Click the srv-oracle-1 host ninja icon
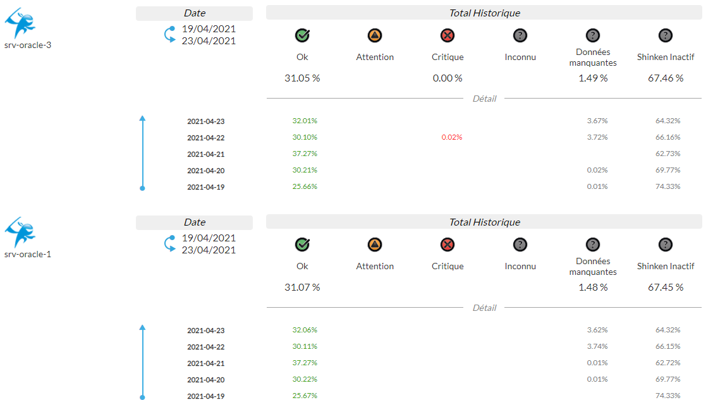The image size is (713, 400). pyautogui.click(x=20, y=233)
